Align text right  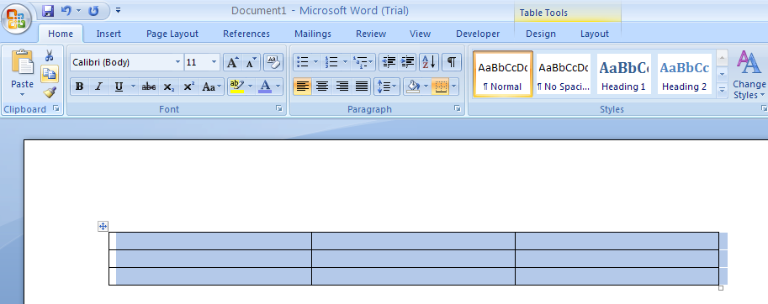point(342,87)
